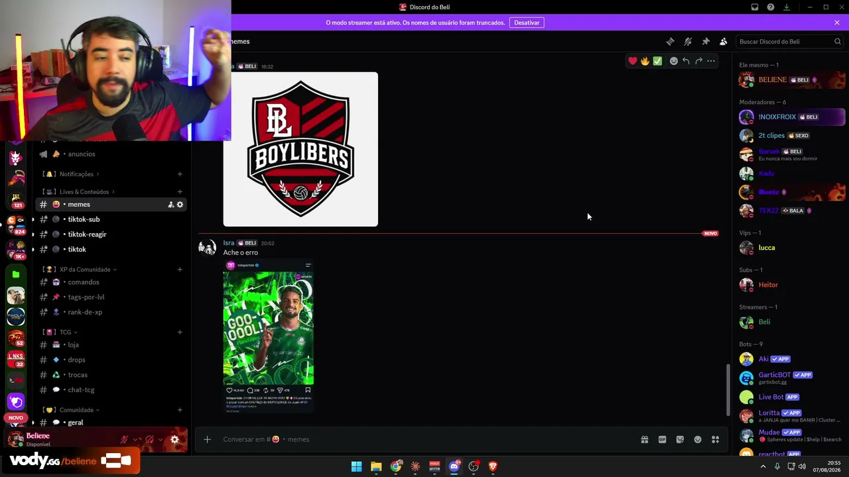Open the Discord inbox
This screenshot has height=477, width=849.
pyautogui.click(x=755, y=7)
